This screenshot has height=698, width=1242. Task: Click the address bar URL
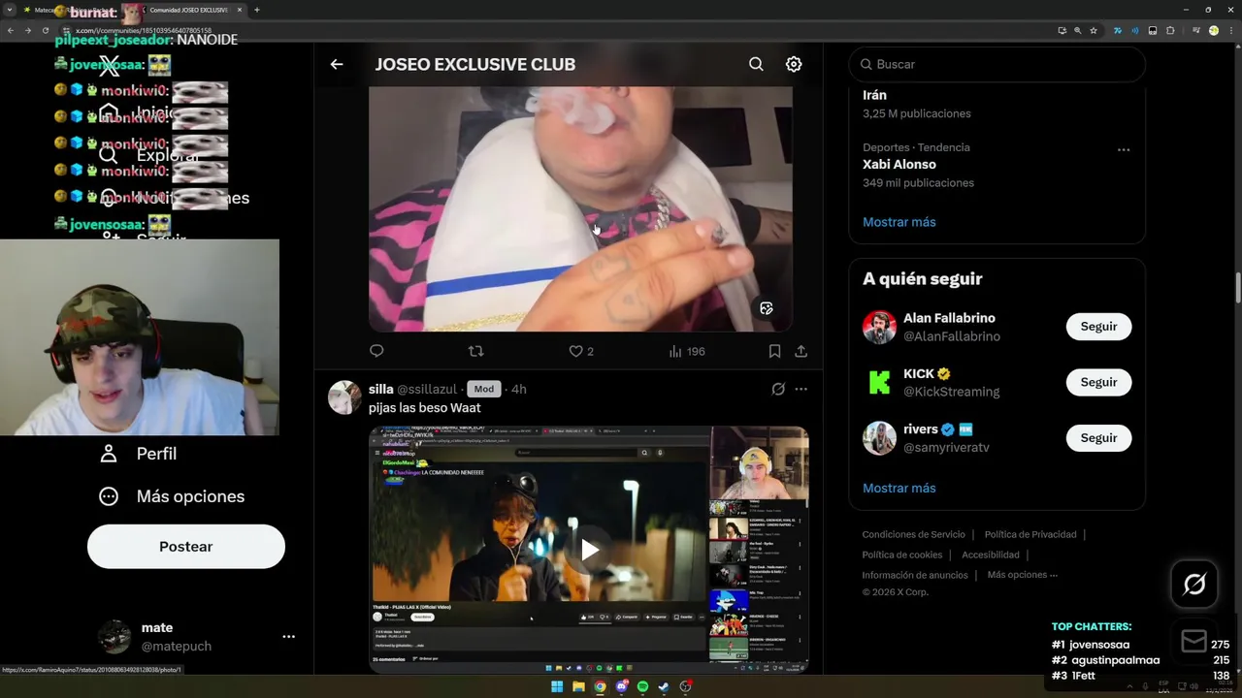click(x=144, y=31)
